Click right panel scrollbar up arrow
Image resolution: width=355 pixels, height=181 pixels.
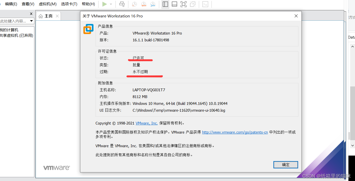pos(352,46)
